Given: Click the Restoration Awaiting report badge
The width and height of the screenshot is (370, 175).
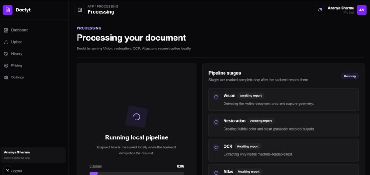Looking at the screenshot, I should pyautogui.click(x=261, y=121).
